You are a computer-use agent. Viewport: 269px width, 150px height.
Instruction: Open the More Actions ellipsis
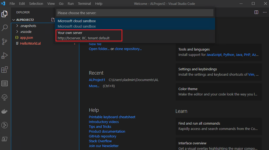pos(265,12)
